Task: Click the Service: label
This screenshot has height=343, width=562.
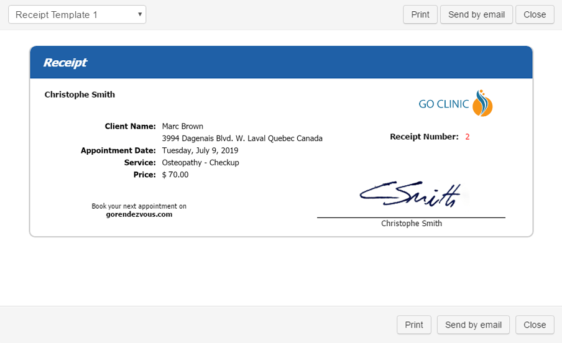Action: click(x=140, y=163)
